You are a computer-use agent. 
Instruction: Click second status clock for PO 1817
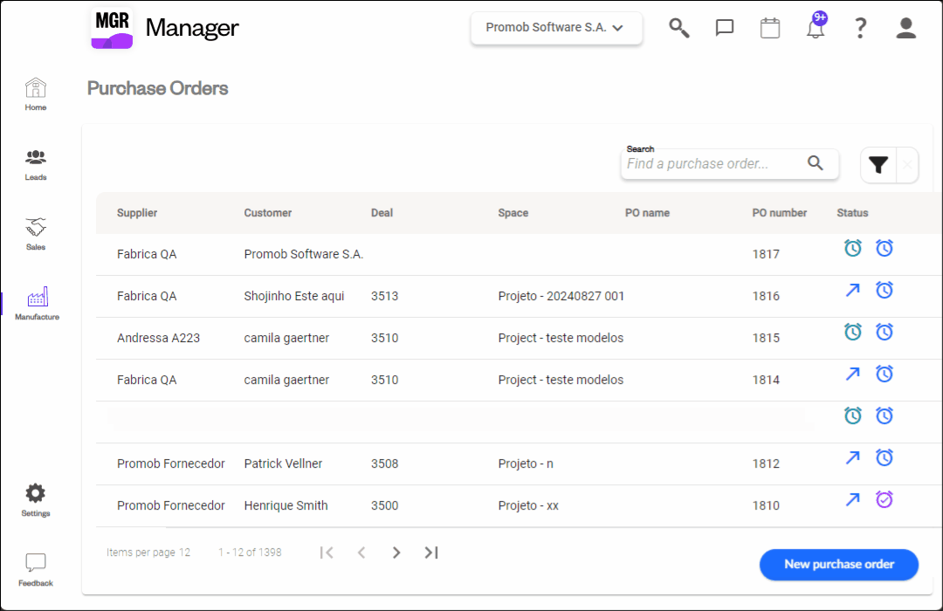point(884,248)
